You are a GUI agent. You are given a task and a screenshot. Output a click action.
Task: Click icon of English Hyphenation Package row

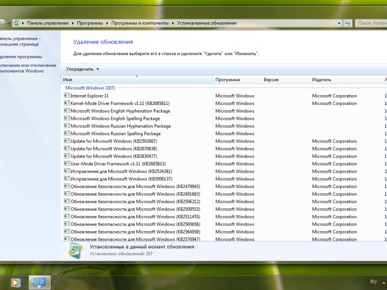pyautogui.click(x=67, y=111)
